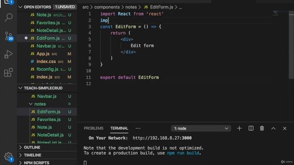Open the Run and Debug view
The image size is (294, 165).
coord(8,54)
